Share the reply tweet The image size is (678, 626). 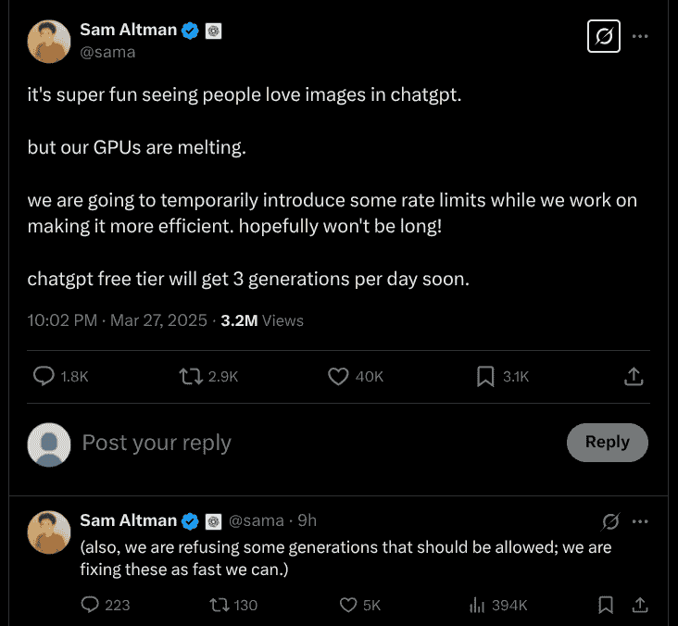(639, 605)
